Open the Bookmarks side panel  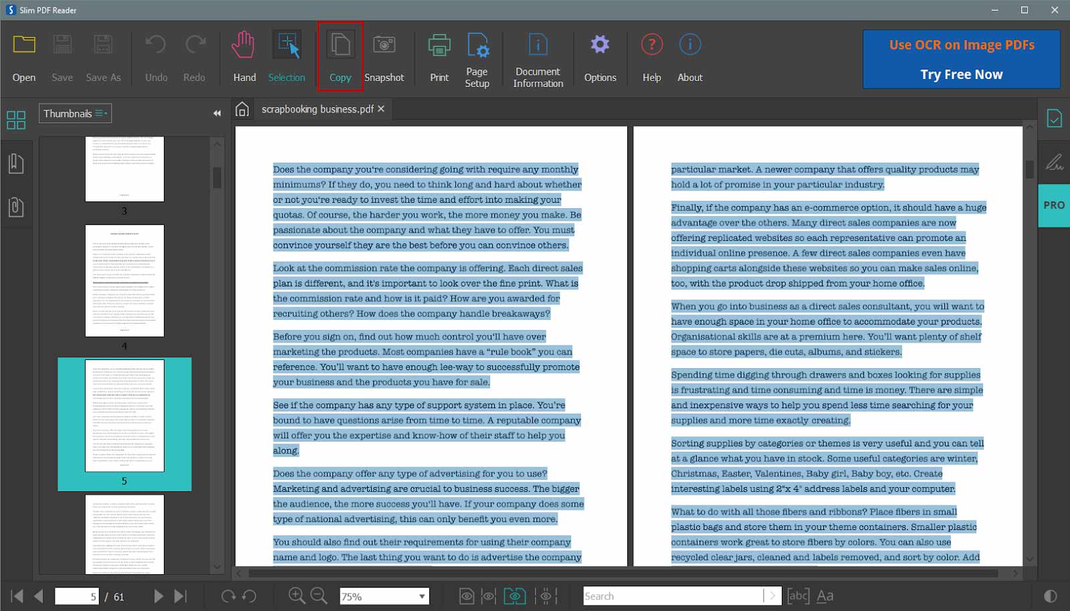click(16, 164)
